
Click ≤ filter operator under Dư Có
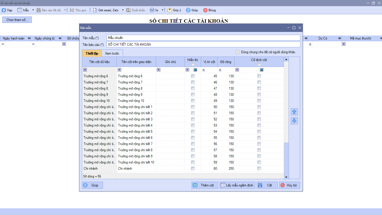(310, 44)
